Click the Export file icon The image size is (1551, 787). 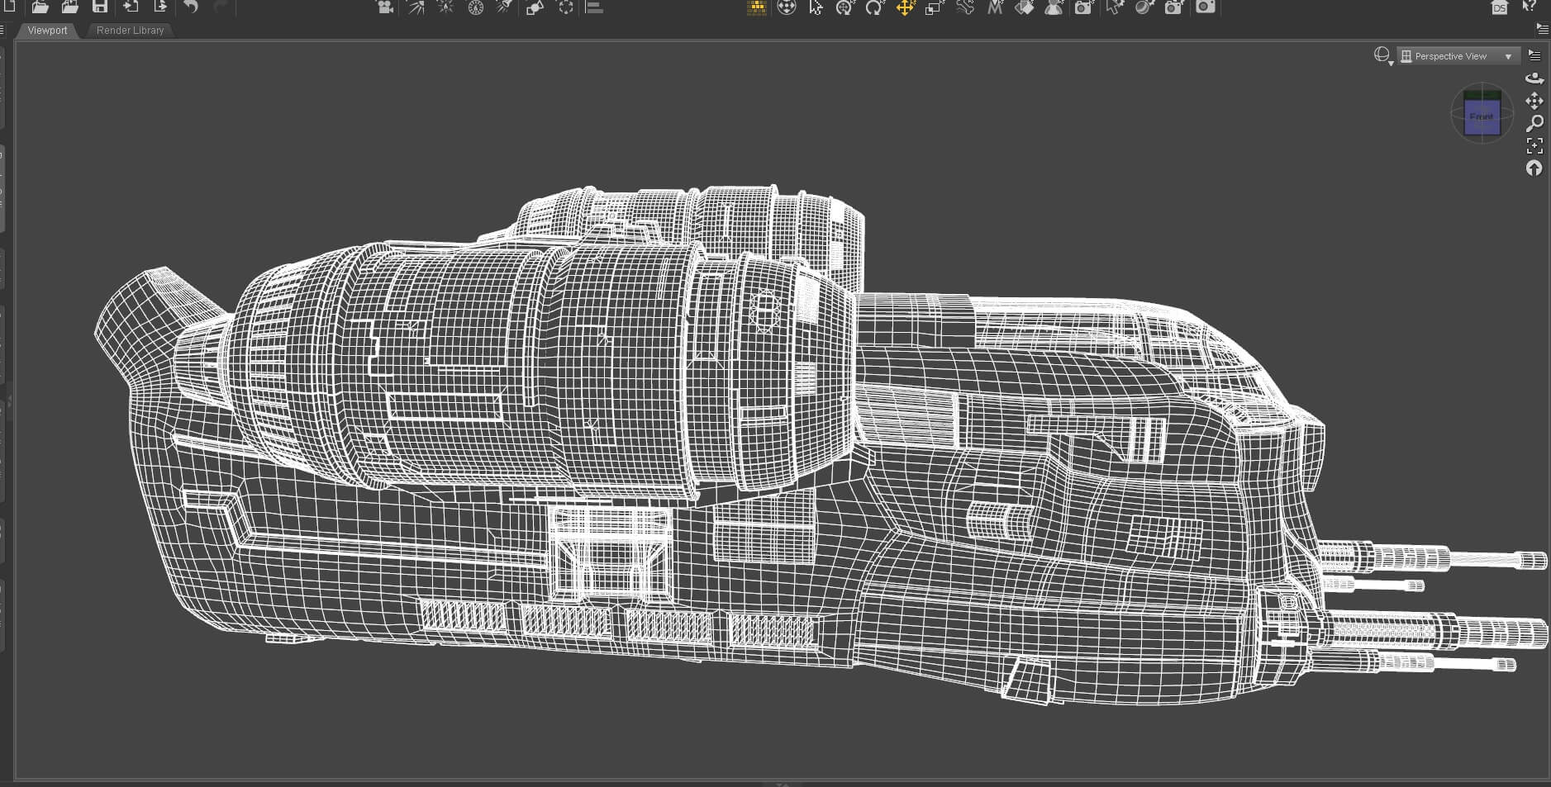click(x=160, y=7)
